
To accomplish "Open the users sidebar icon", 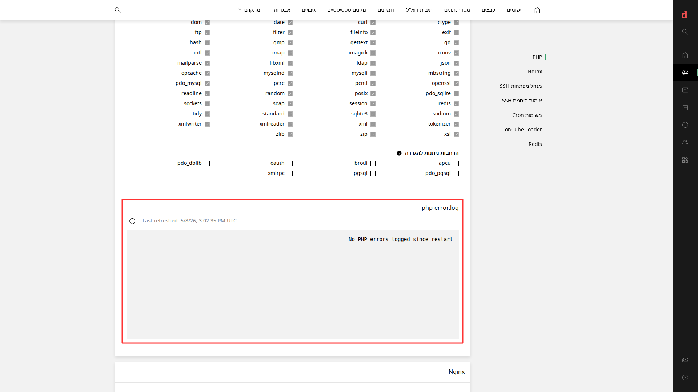I will [685, 142].
